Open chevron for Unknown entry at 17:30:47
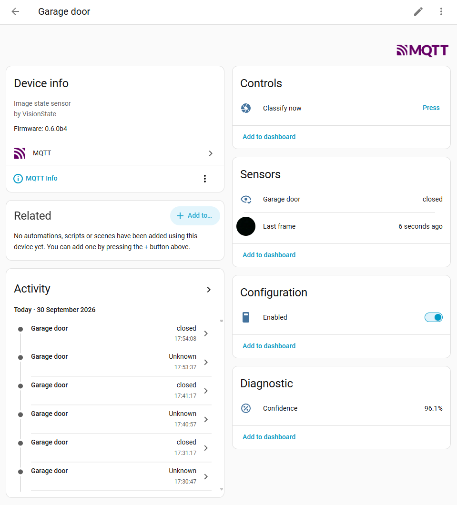The height and width of the screenshot is (505, 457). click(206, 476)
